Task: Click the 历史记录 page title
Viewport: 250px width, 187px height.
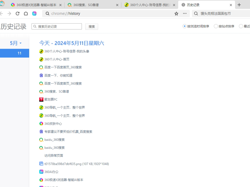Action: point(13,27)
